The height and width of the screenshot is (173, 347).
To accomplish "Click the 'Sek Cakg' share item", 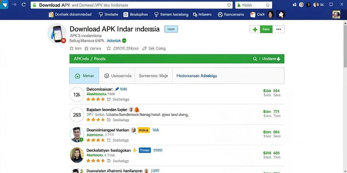I will click(x=154, y=48).
